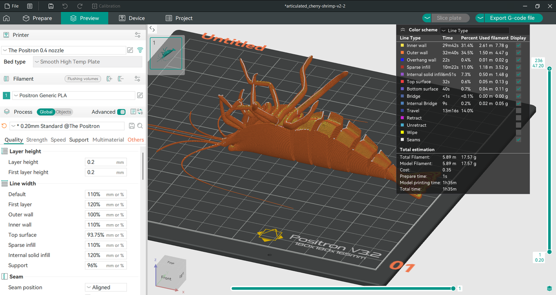Open the File menu

12,6
